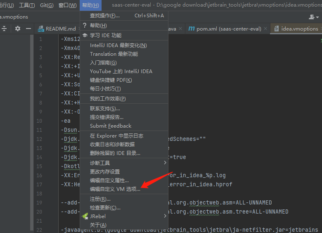This screenshot has width=322, height=233.
Task: Open IntelliJ IDEA 最新变化(N)
Action: pyautogui.click(x=124, y=45)
